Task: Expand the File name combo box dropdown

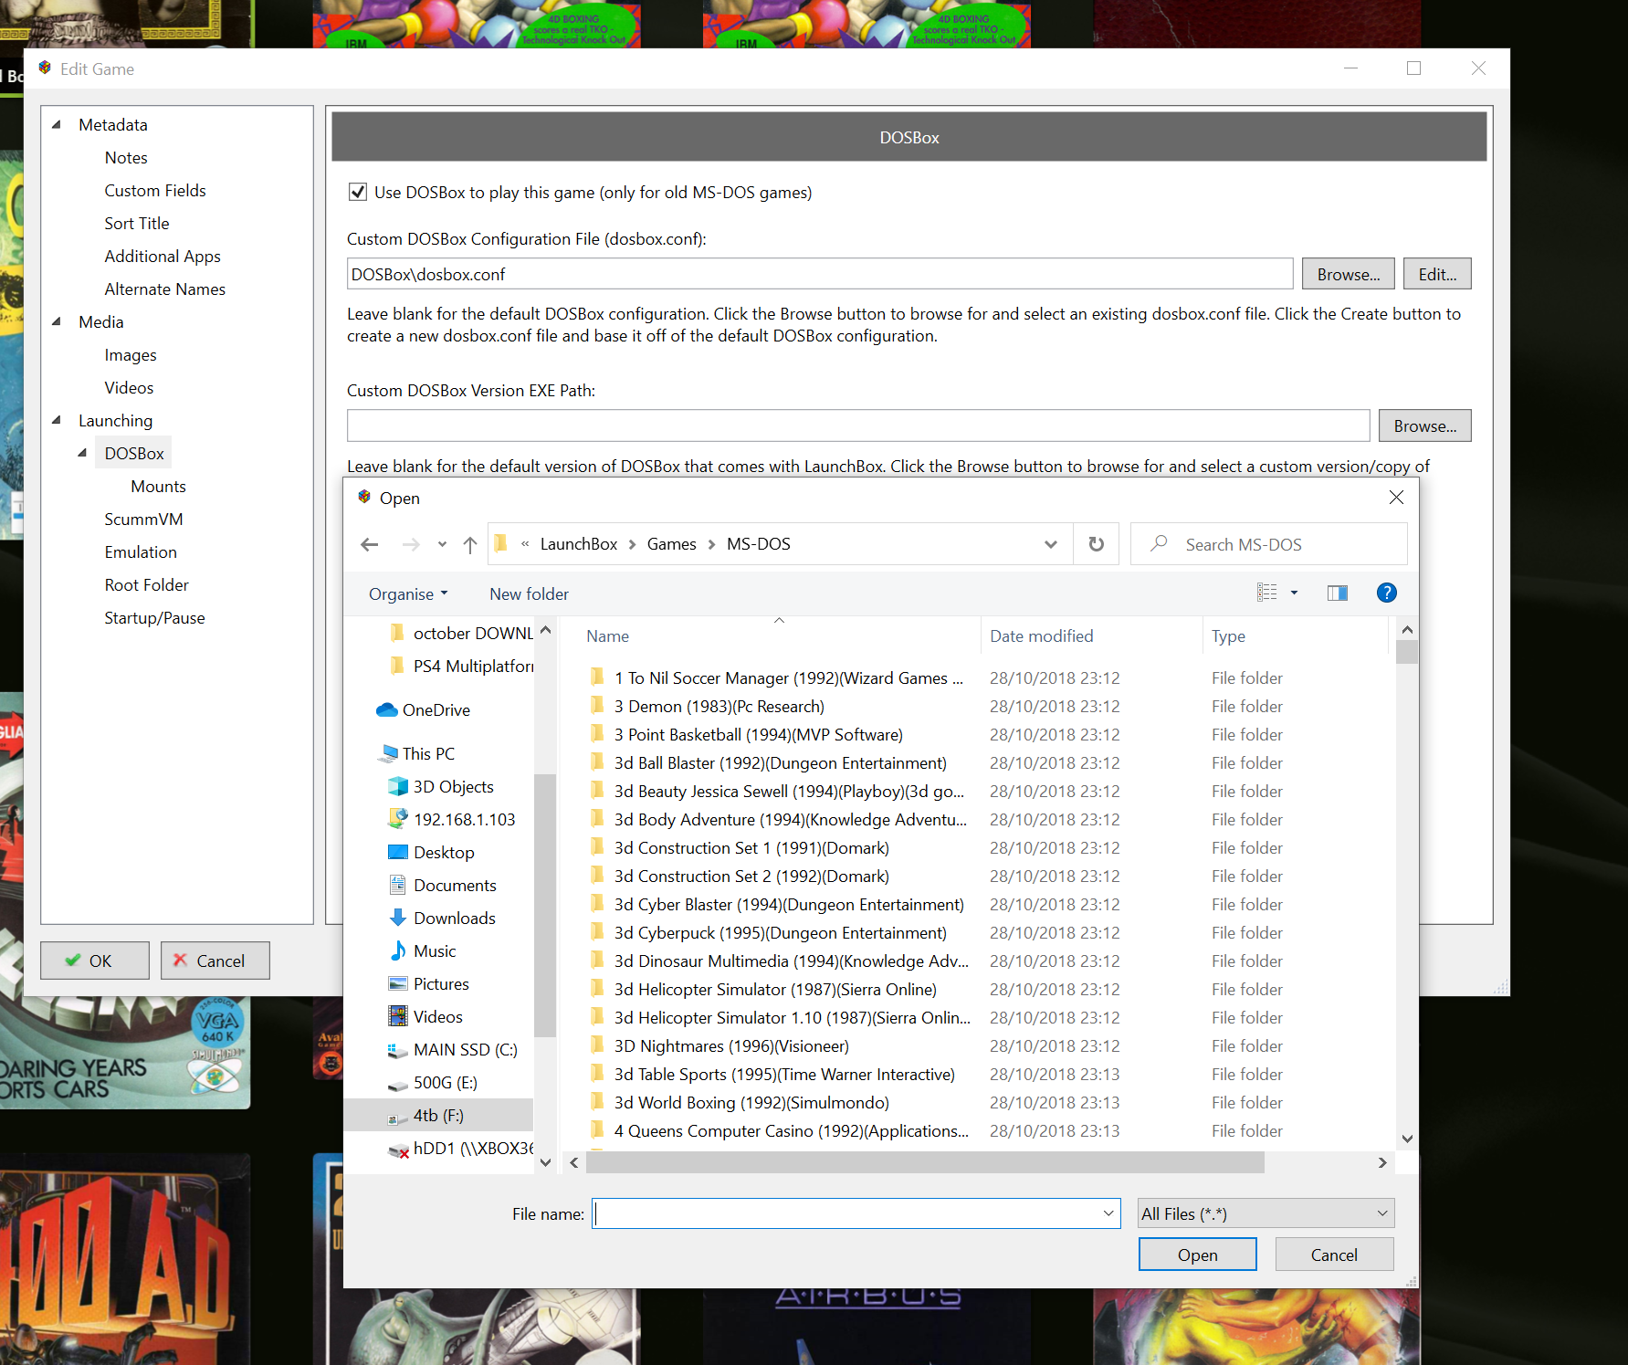Action: click(x=1108, y=1213)
